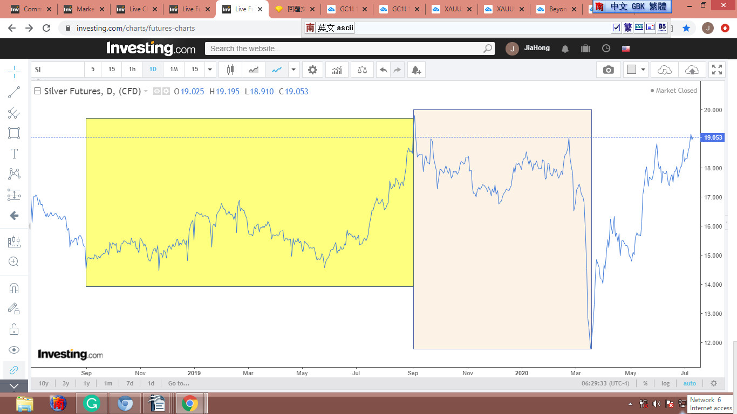The image size is (737, 414).
Task: Select the trend line drawing tool
Action: click(x=14, y=93)
